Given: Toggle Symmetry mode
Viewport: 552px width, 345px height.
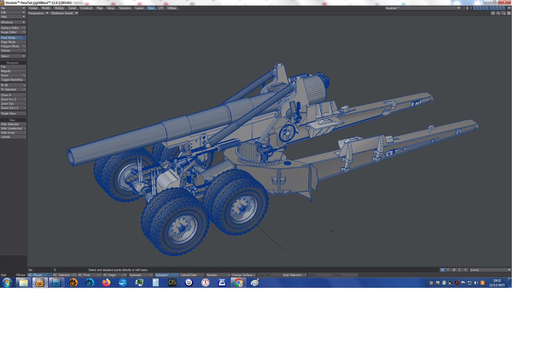Looking at the screenshot, I should coord(141,275).
